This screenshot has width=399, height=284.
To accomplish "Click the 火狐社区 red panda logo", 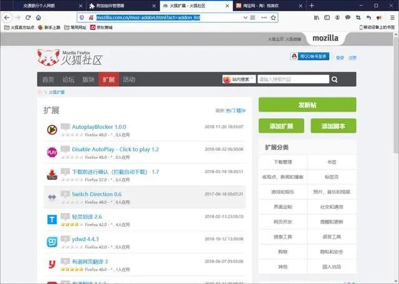I will [x=70, y=57].
